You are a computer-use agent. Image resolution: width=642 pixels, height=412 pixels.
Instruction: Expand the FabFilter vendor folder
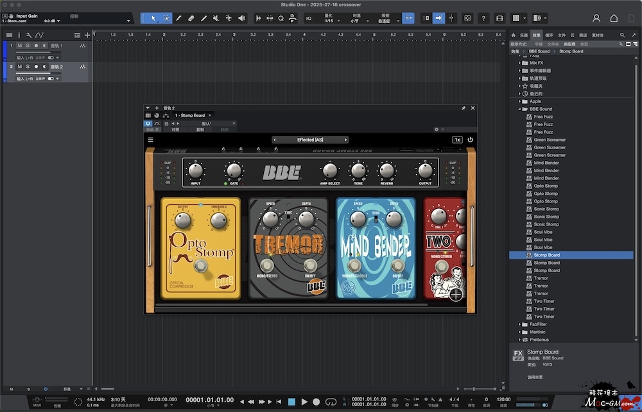coord(519,324)
